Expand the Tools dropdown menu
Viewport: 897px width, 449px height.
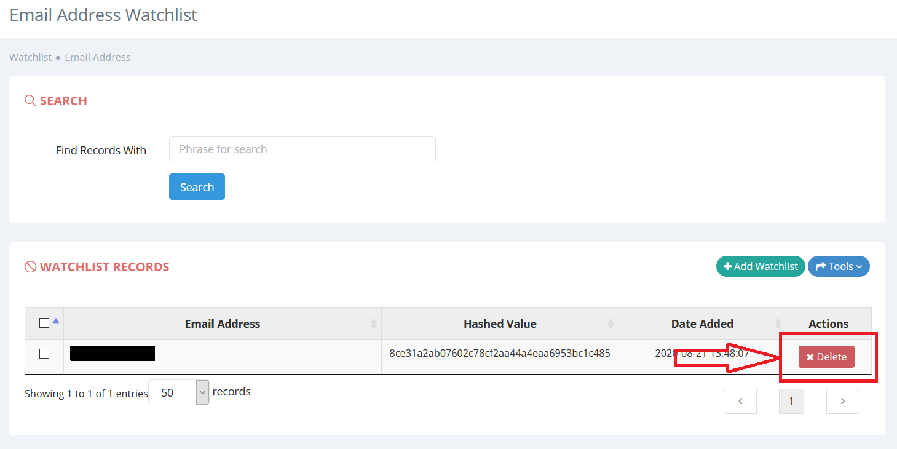pyautogui.click(x=839, y=266)
